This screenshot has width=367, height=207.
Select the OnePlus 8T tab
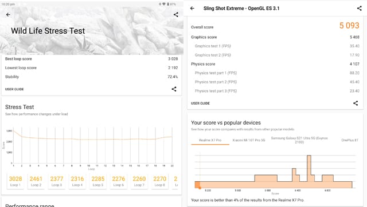350,140
